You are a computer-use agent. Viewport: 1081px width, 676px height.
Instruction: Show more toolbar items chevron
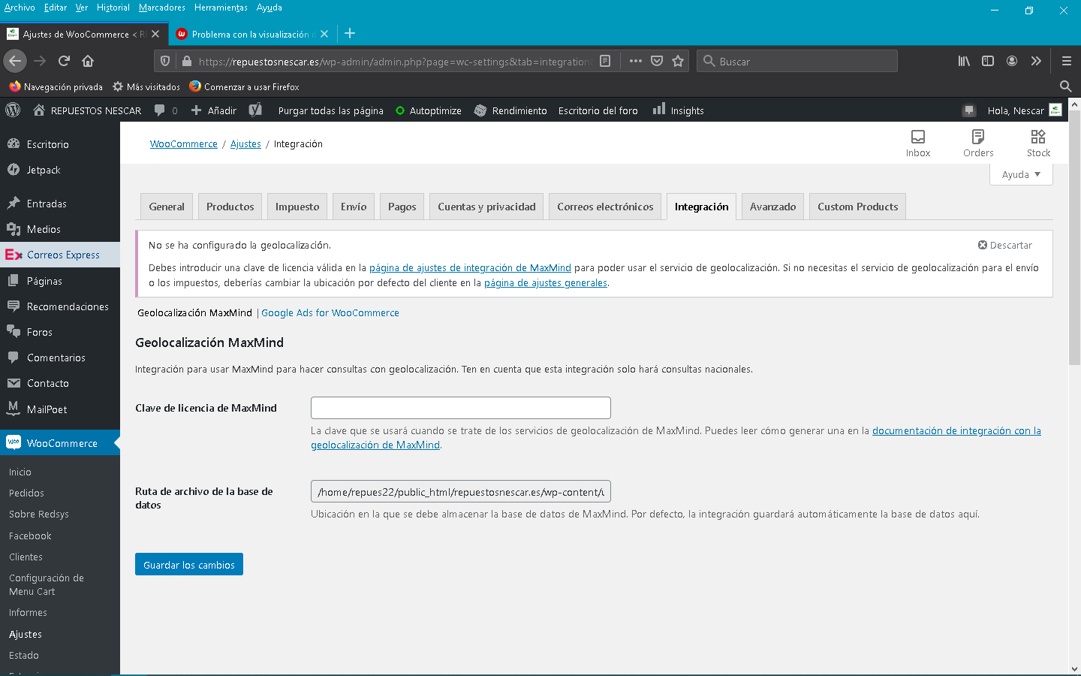pyautogui.click(x=1036, y=61)
